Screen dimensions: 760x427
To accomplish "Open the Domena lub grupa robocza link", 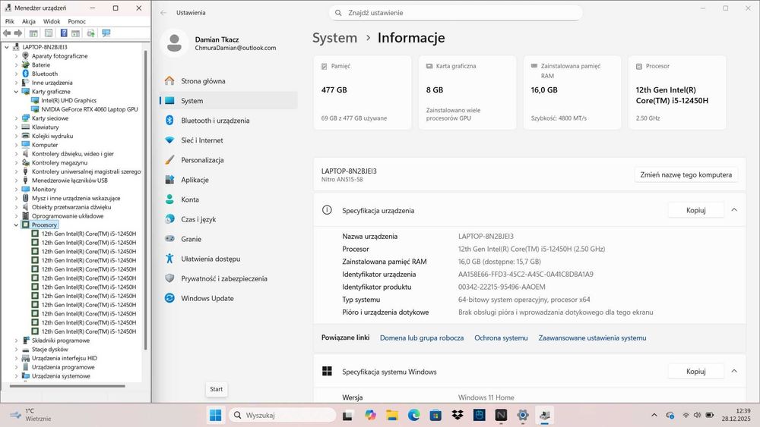I will tap(422, 338).
